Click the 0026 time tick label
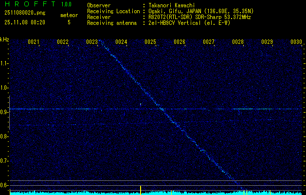Viewport: 306px width, 195px height. coord(180,42)
